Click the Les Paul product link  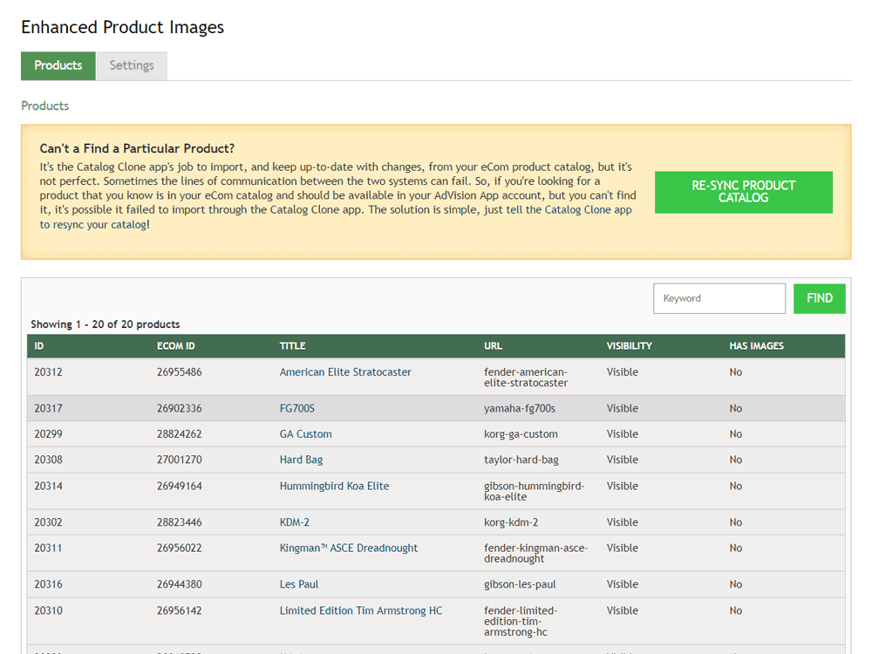(299, 584)
